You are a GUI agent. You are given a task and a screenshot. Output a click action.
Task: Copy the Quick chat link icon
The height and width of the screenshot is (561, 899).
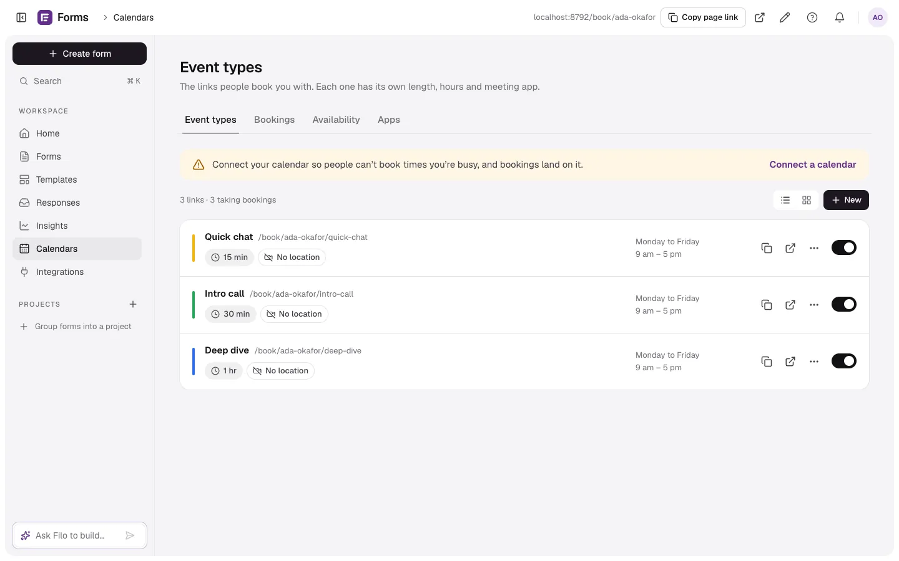(x=767, y=248)
